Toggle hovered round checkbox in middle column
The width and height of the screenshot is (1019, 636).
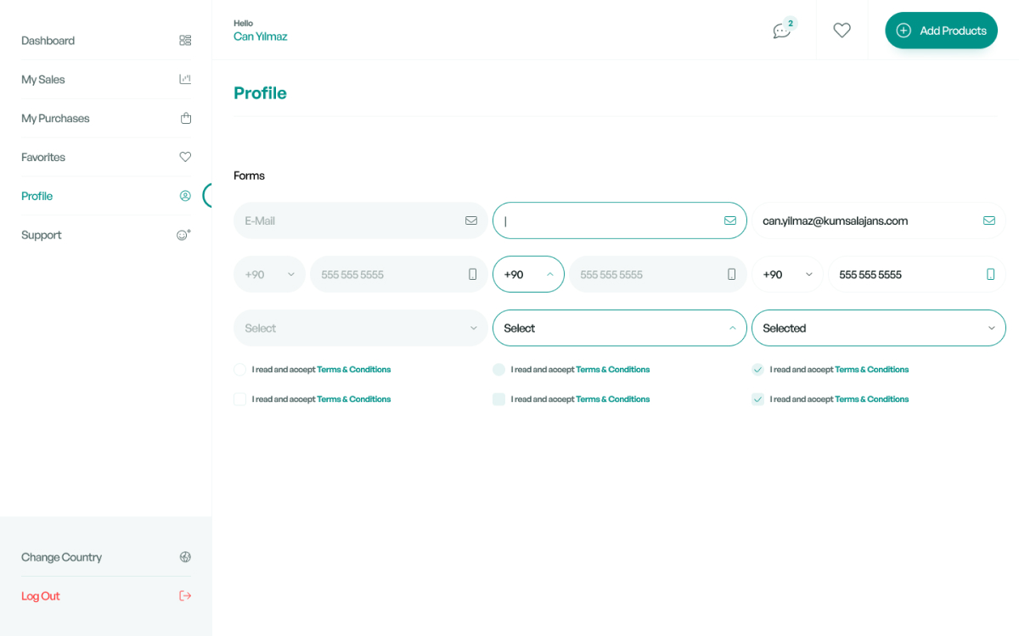(498, 370)
